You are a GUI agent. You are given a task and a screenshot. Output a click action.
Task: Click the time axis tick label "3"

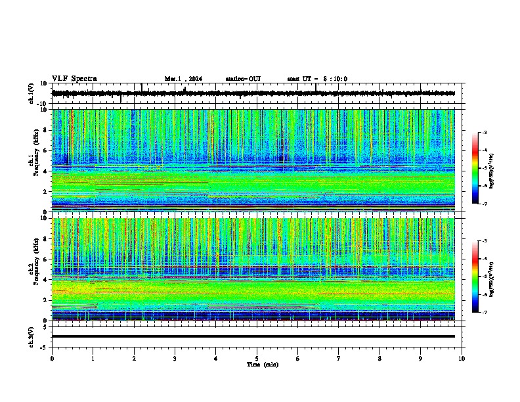point(175,359)
